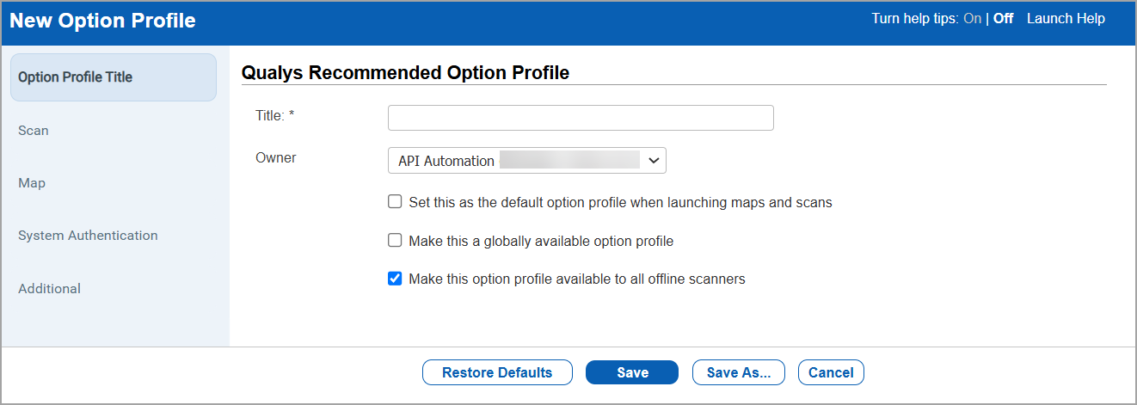Screen dimensions: 1137x405
Task: Click the Save button
Action: click(632, 372)
